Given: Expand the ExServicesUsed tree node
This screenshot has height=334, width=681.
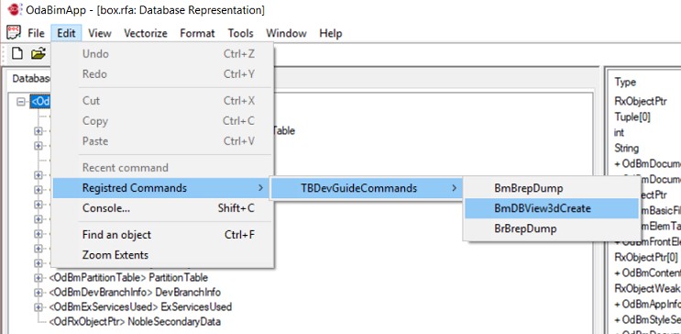Looking at the screenshot, I should tap(38, 307).
